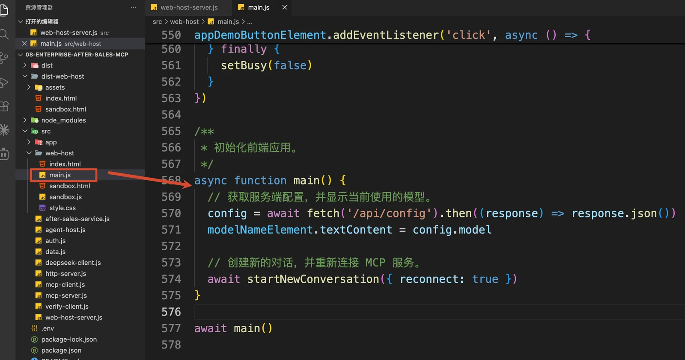Open auth.js file
The height and width of the screenshot is (360, 685).
pyautogui.click(x=80, y=241)
